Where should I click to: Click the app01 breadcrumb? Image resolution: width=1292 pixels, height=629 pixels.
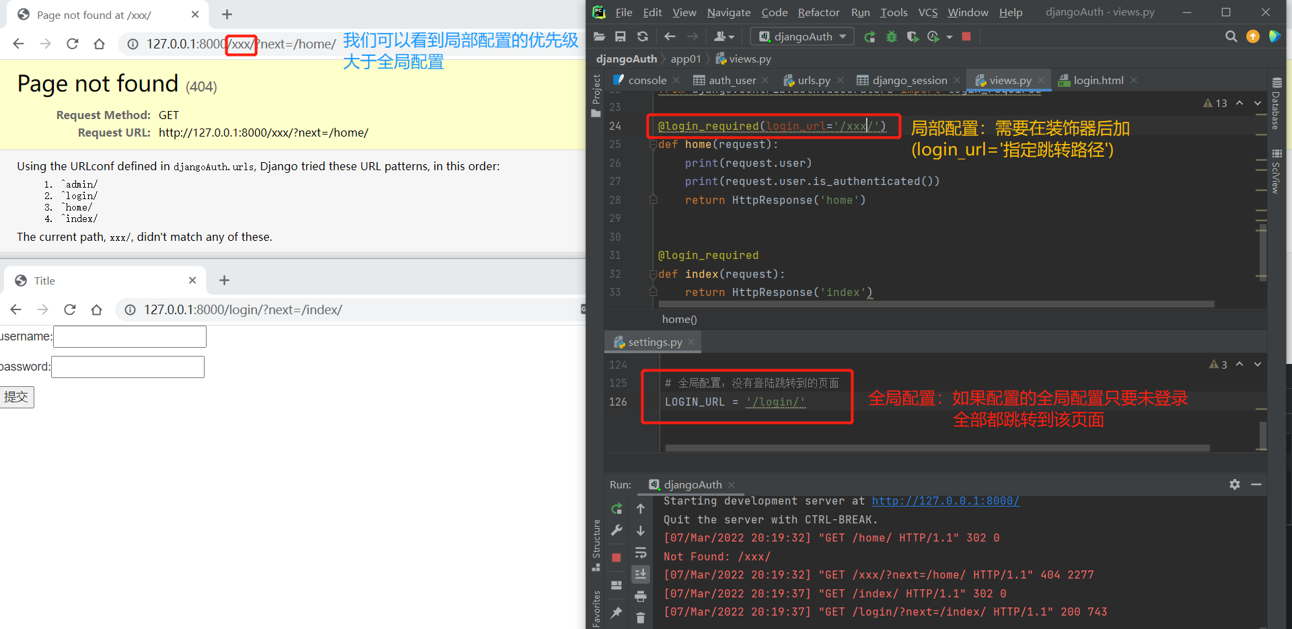point(686,59)
